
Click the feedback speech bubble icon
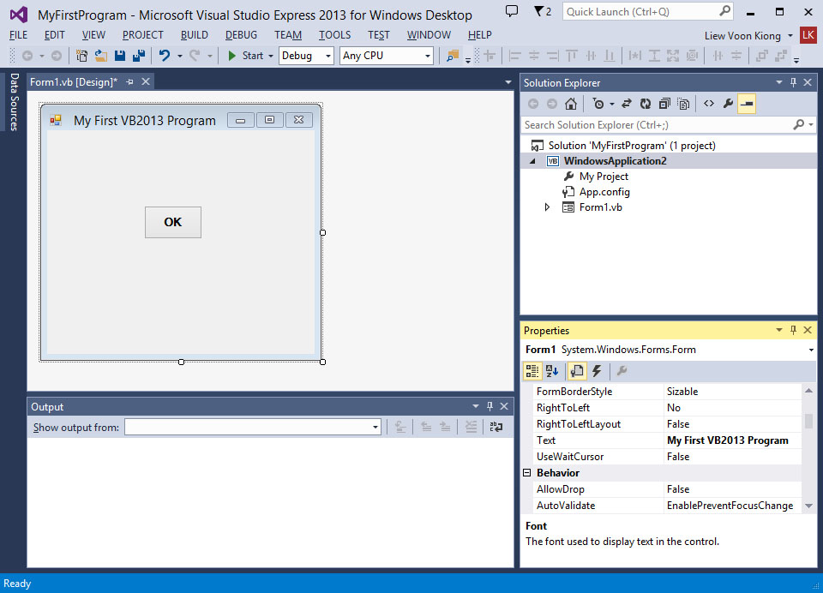pyautogui.click(x=512, y=11)
